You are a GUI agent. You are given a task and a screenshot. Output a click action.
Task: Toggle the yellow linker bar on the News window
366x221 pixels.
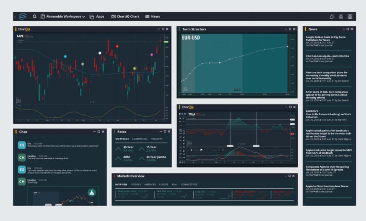click(x=305, y=29)
